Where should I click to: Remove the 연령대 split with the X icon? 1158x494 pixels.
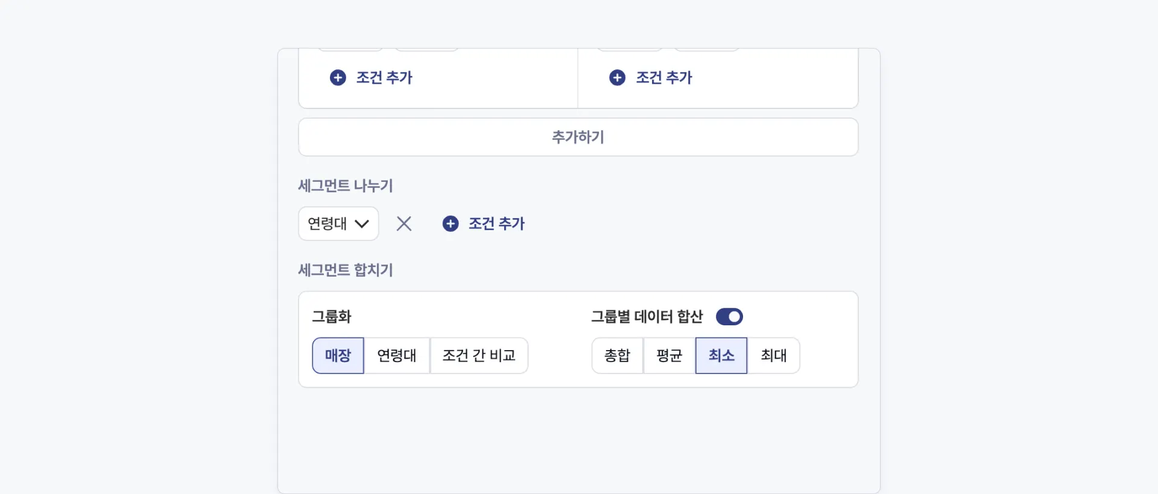click(404, 224)
